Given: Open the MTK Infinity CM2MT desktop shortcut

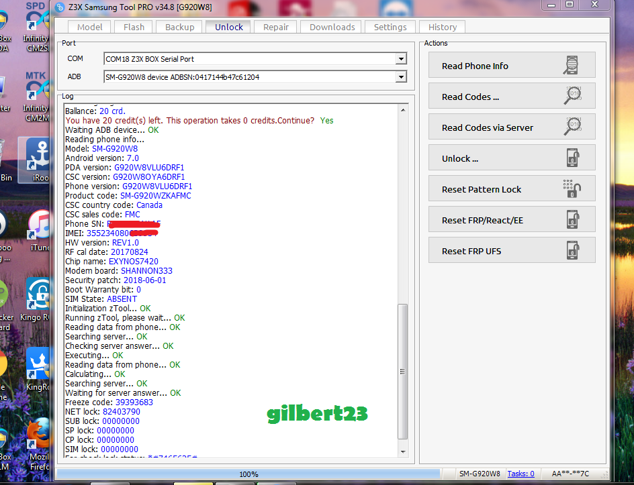Looking at the screenshot, I should click(x=36, y=98).
